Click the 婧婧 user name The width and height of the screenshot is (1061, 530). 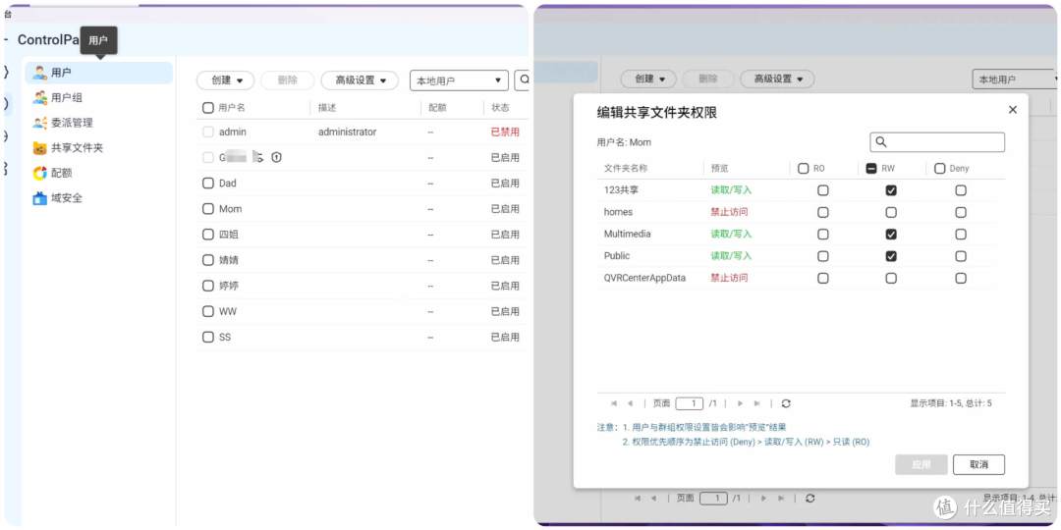[229, 260]
